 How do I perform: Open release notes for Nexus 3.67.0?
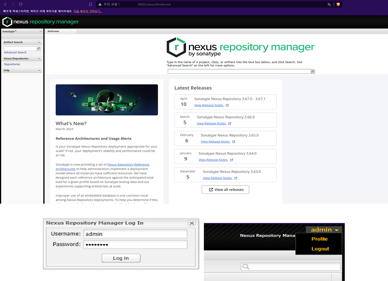point(209,105)
